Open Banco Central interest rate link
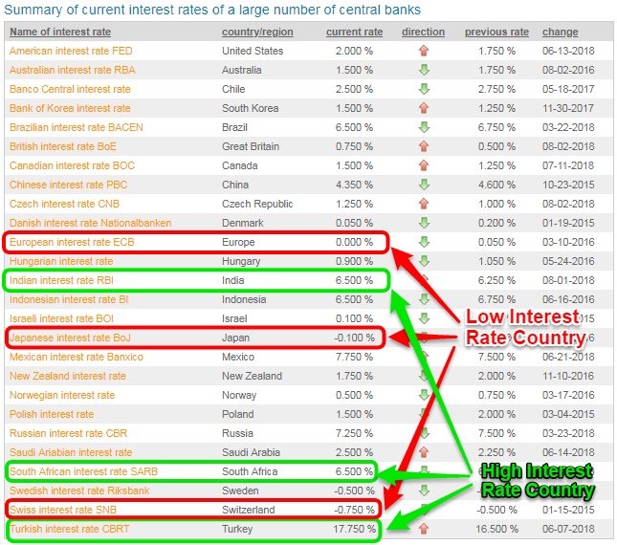617x545 pixels. [x=70, y=89]
